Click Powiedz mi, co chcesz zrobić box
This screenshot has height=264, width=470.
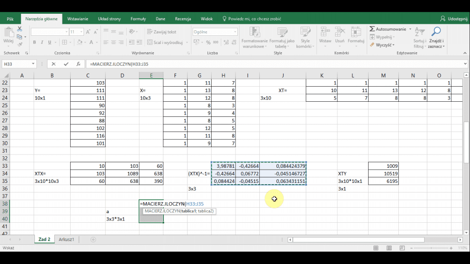252,19
